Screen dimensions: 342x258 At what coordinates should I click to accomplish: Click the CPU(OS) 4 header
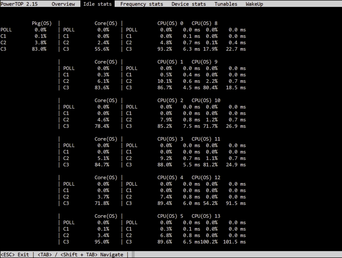pos(170,177)
